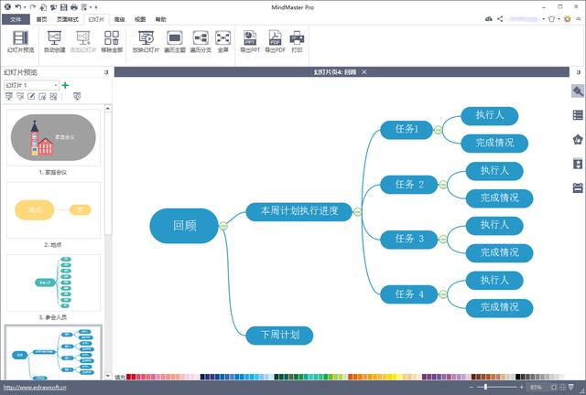Close the 幻灯片页4: 回顾 slide tab
The height and width of the screenshot is (395, 586).
click(364, 71)
